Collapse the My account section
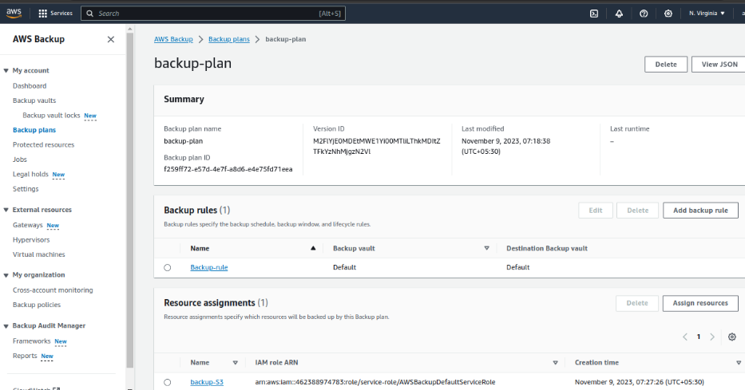This screenshot has width=745, height=390. coord(6,71)
